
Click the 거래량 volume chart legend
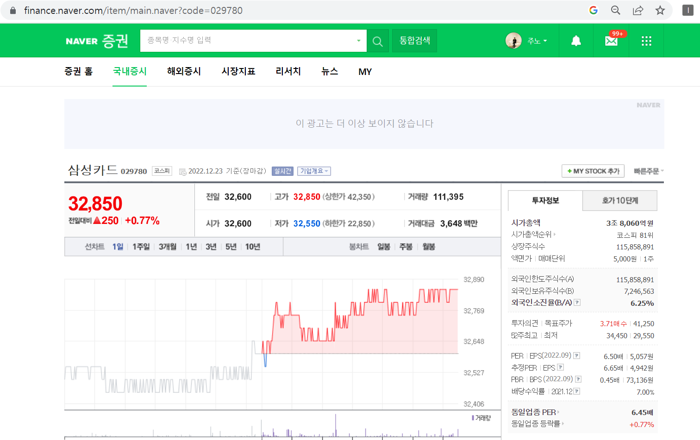[481, 418]
